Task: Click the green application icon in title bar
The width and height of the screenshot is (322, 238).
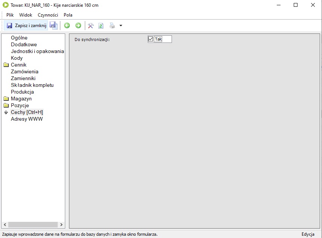Action: (x=6, y=5)
